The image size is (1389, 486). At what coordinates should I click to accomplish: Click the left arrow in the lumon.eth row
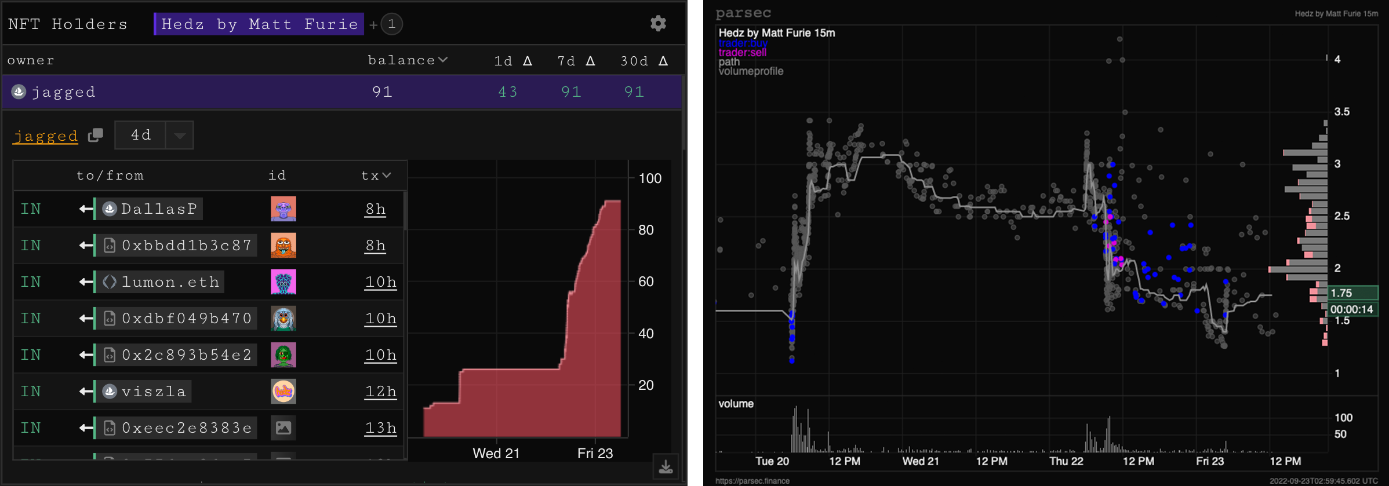pyautogui.click(x=86, y=282)
